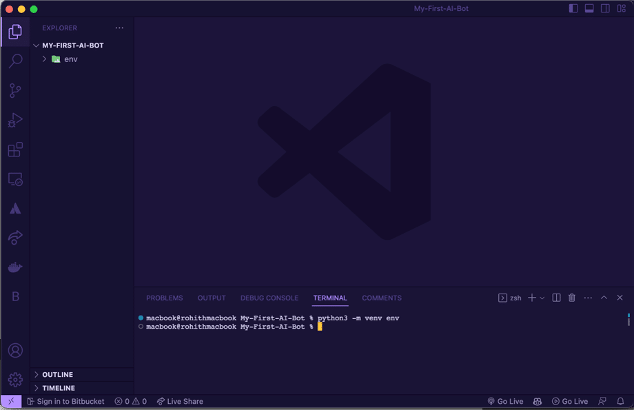634x410 pixels.
Task: Kill the terminal with trash icon
Action: click(x=572, y=298)
